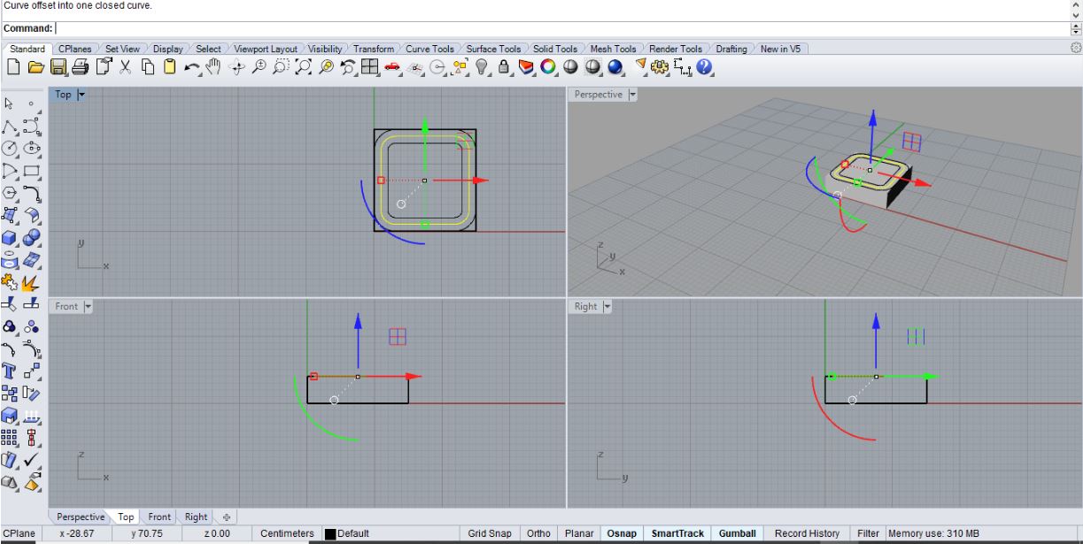
Task: Add new viewport tab with plus icon
Action: click(x=226, y=517)
